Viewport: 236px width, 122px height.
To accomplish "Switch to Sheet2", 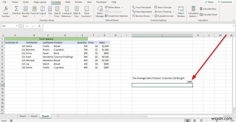I will click(x=34, y=116).
